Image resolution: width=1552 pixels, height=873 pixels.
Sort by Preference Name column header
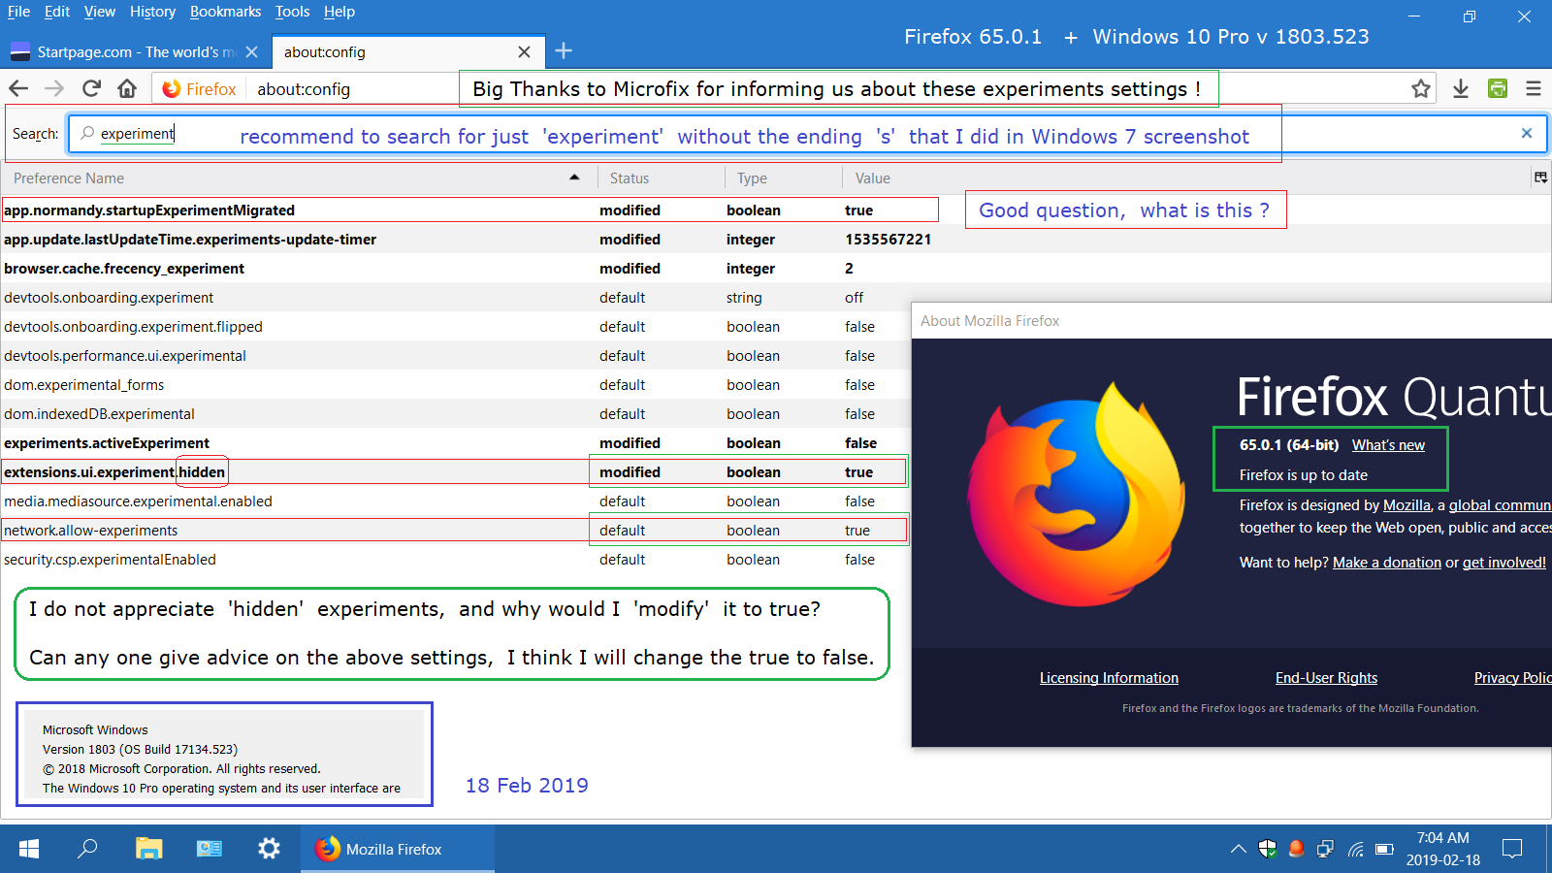click(x=297, y=178)
